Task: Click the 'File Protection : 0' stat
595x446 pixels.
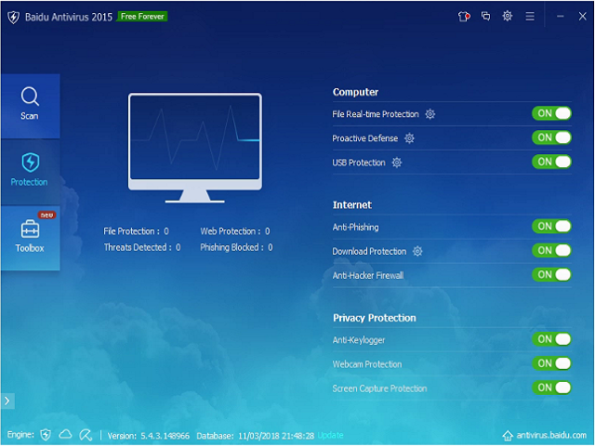Action: pos(136,231)
